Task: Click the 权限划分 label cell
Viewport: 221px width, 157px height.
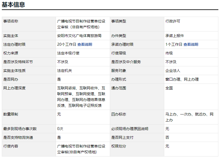Action: (119, 146)
